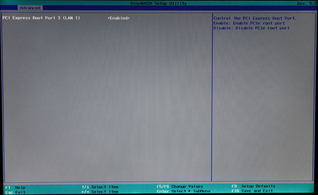318x195 pixels.
Task: Click the InsydeH20 Setup Utility title
Action: pyautogui.click(x=159, y=3)
